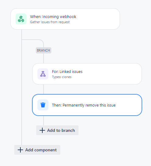Image resolution: width=151 pixels, height=166 pixels.
Task: Click the 'Add component' label text
Action: tap(41, 150)
